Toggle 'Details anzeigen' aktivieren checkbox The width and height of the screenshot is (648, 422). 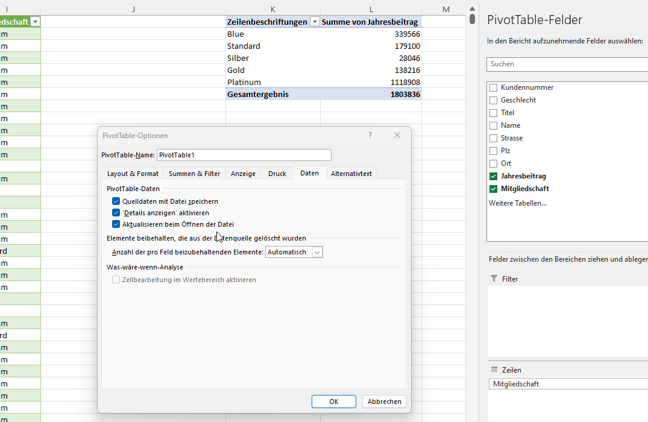pos(116,213)
